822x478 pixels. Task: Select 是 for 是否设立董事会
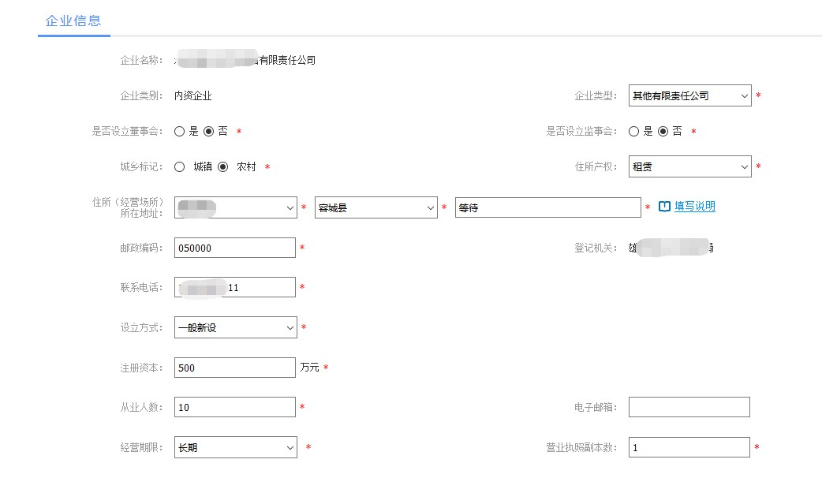point(180,132)
